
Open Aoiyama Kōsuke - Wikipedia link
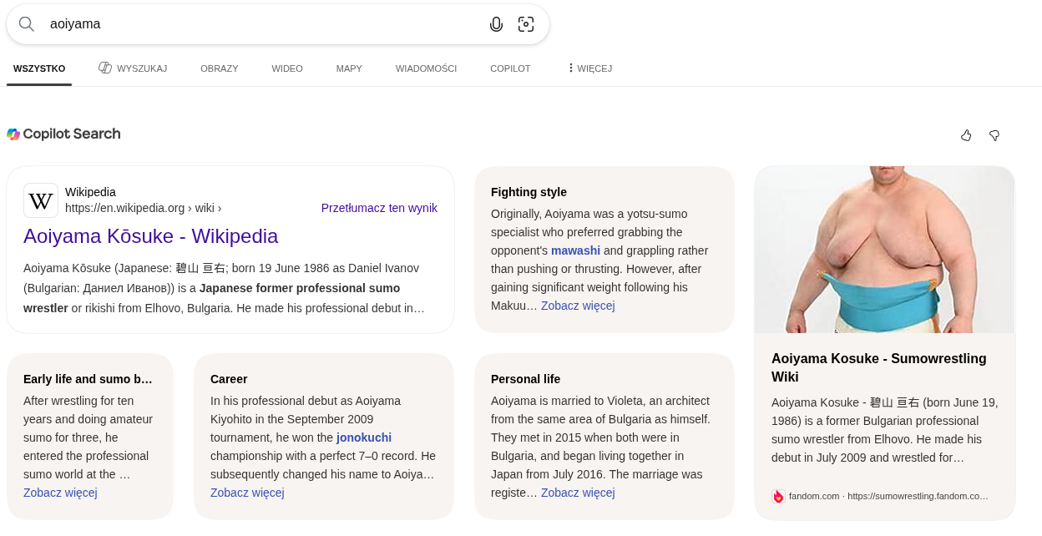click(150, 236)
